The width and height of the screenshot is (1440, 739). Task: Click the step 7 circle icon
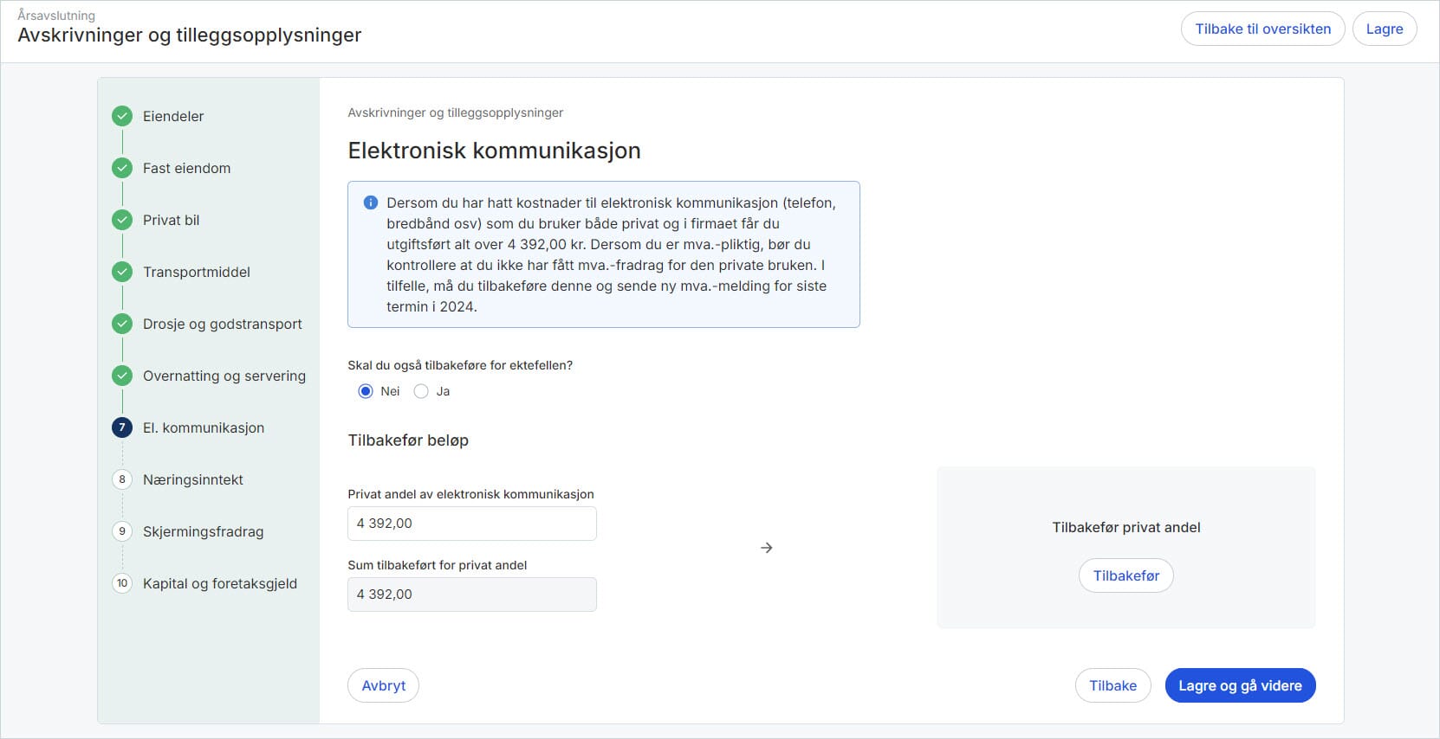tap(122, 427)
